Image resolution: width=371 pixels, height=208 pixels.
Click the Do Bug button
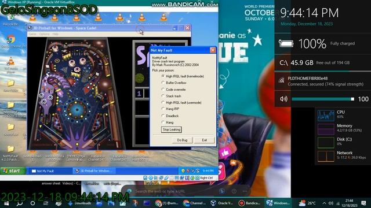[182, 140]
